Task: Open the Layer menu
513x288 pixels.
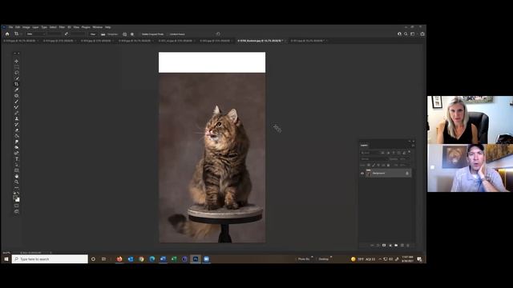Action: point(35,27)
